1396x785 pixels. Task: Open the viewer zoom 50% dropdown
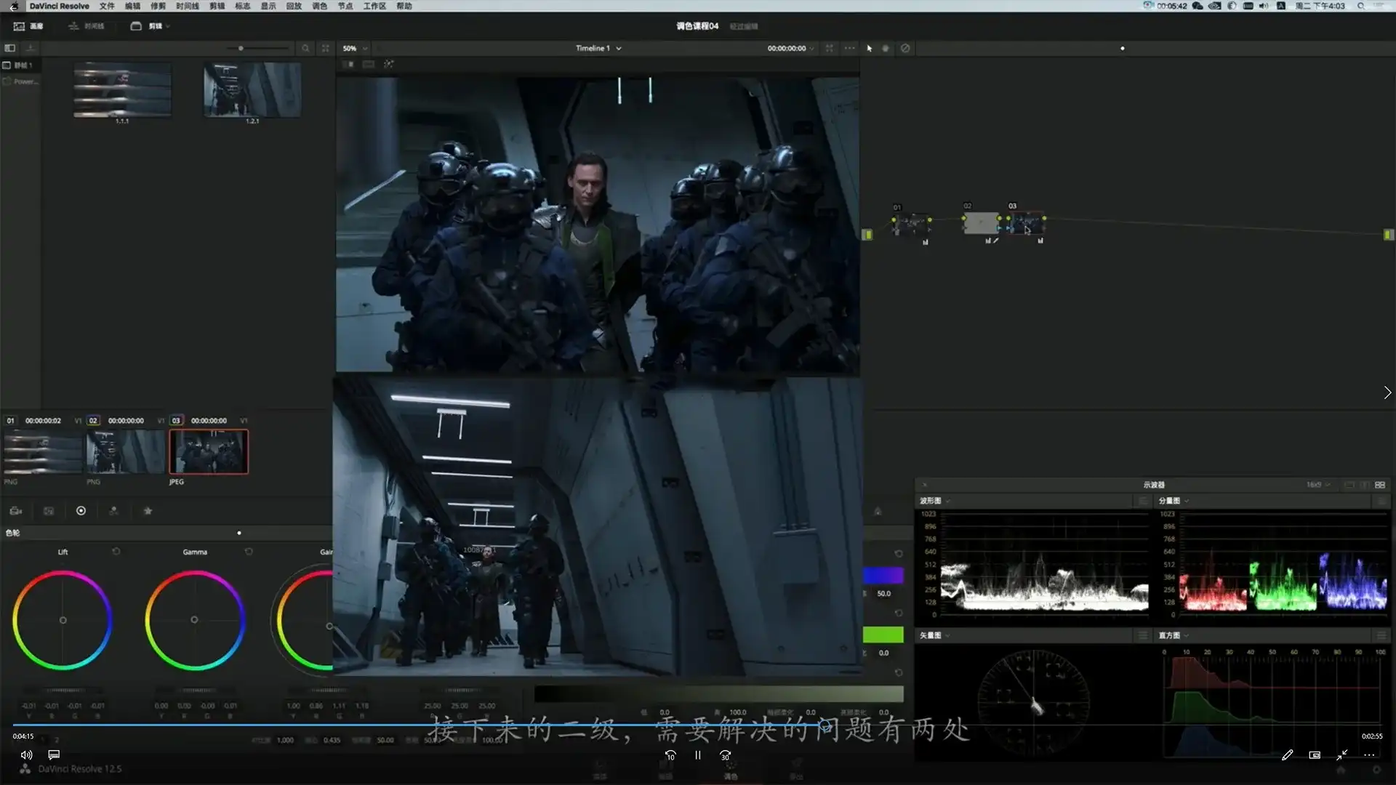355,48
